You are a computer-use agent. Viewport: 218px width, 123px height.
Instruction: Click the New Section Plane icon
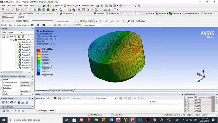click(x=4, y=111)
